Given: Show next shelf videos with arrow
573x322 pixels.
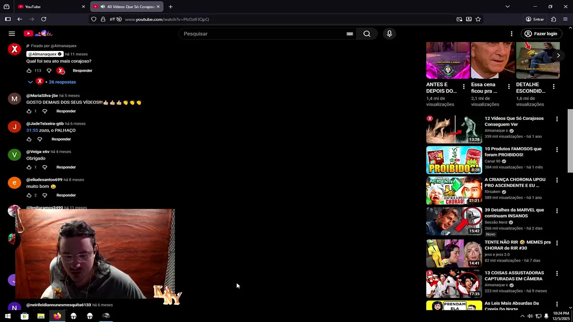Looking at the screenshot, I should [x=558, y=55].
